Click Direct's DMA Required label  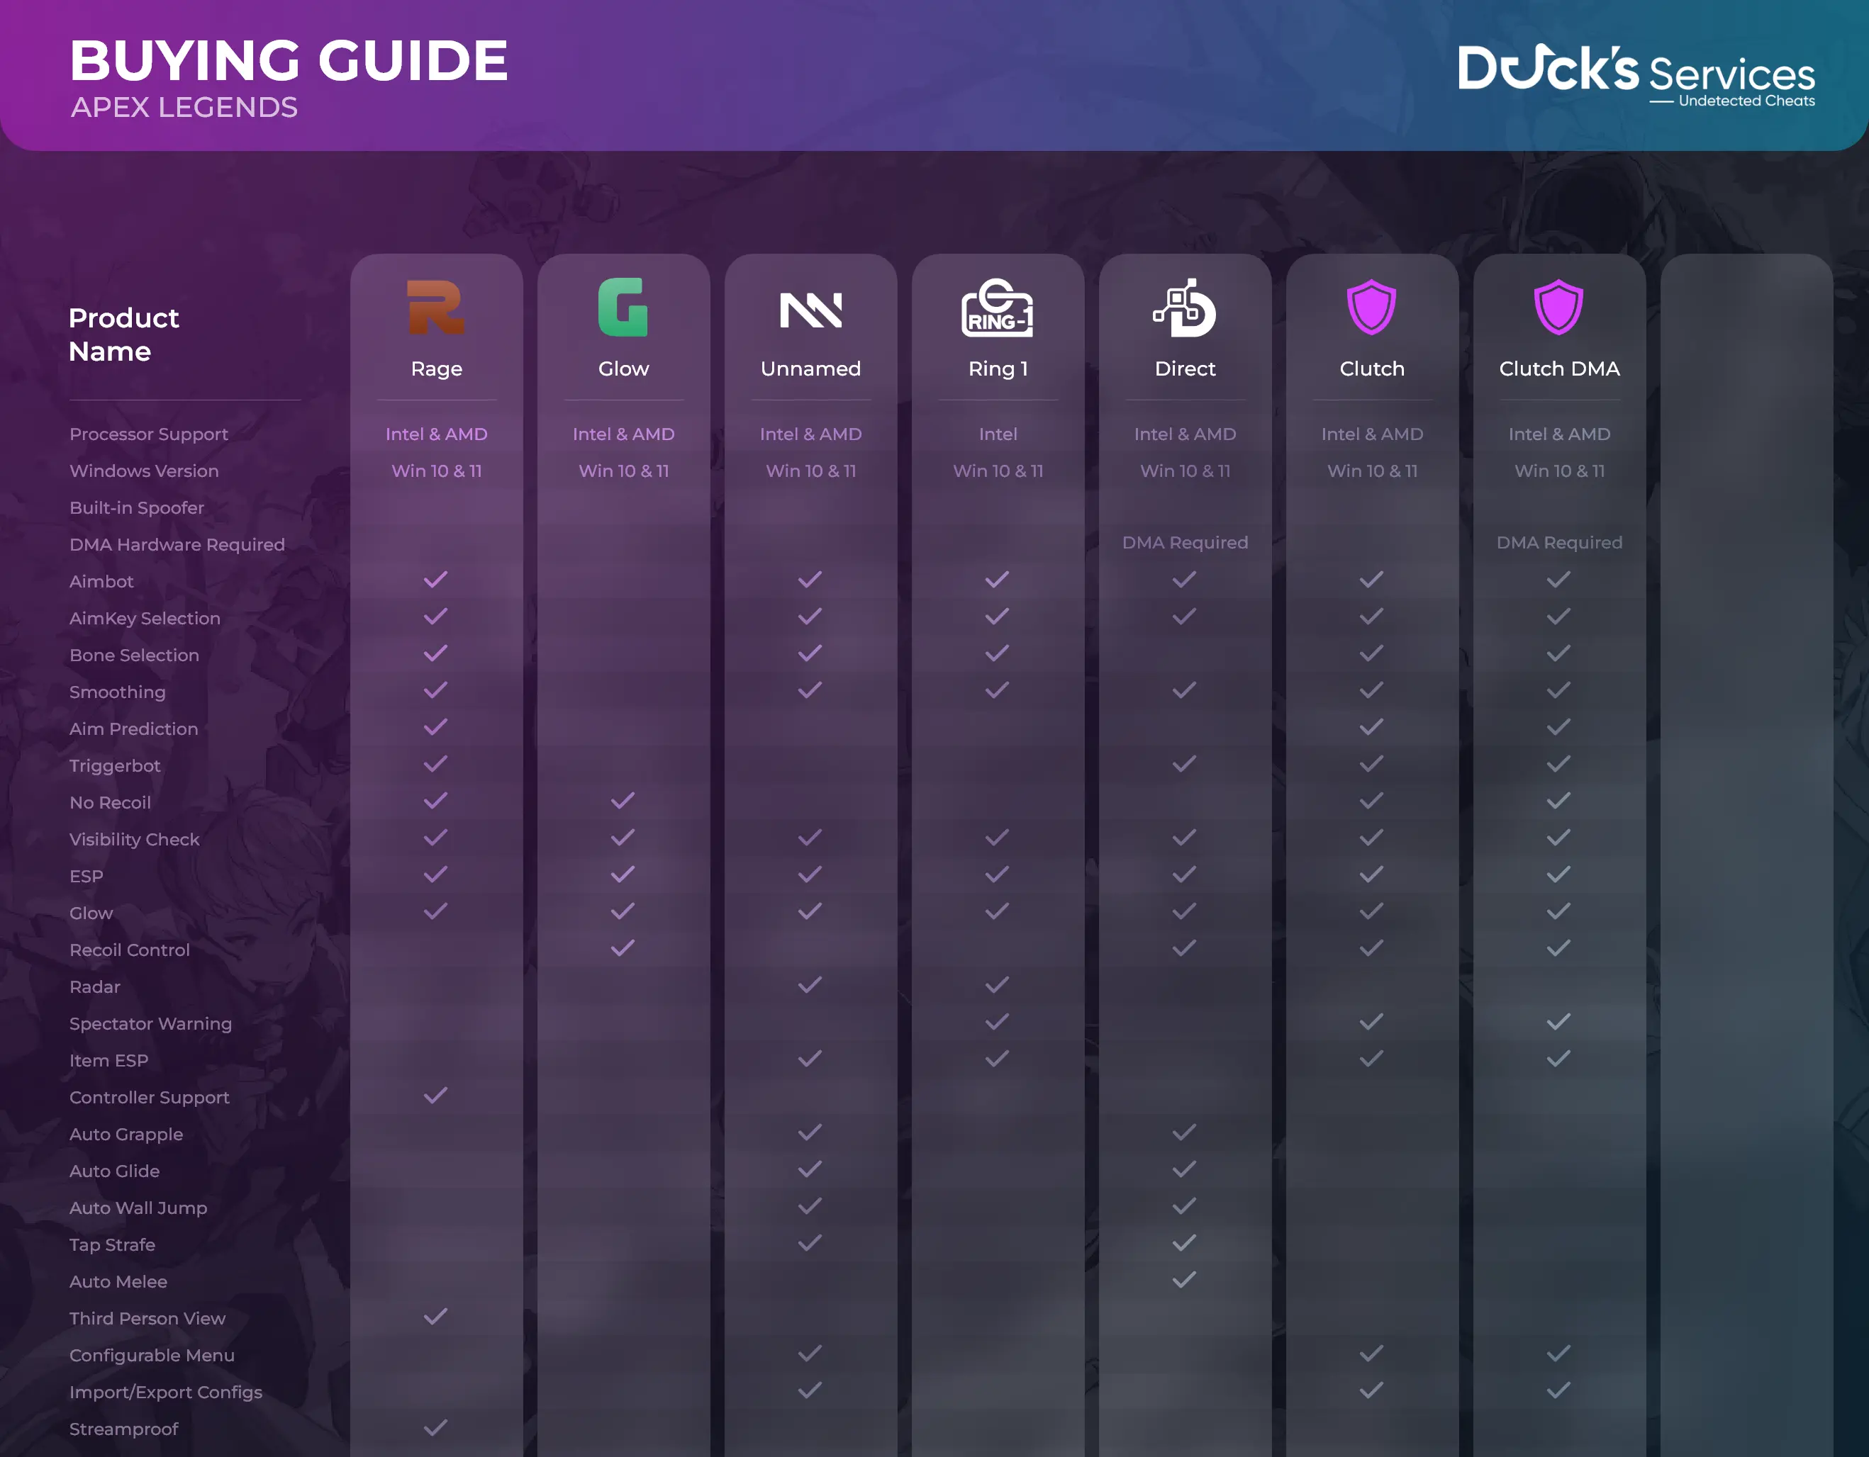click(1185, 544)
